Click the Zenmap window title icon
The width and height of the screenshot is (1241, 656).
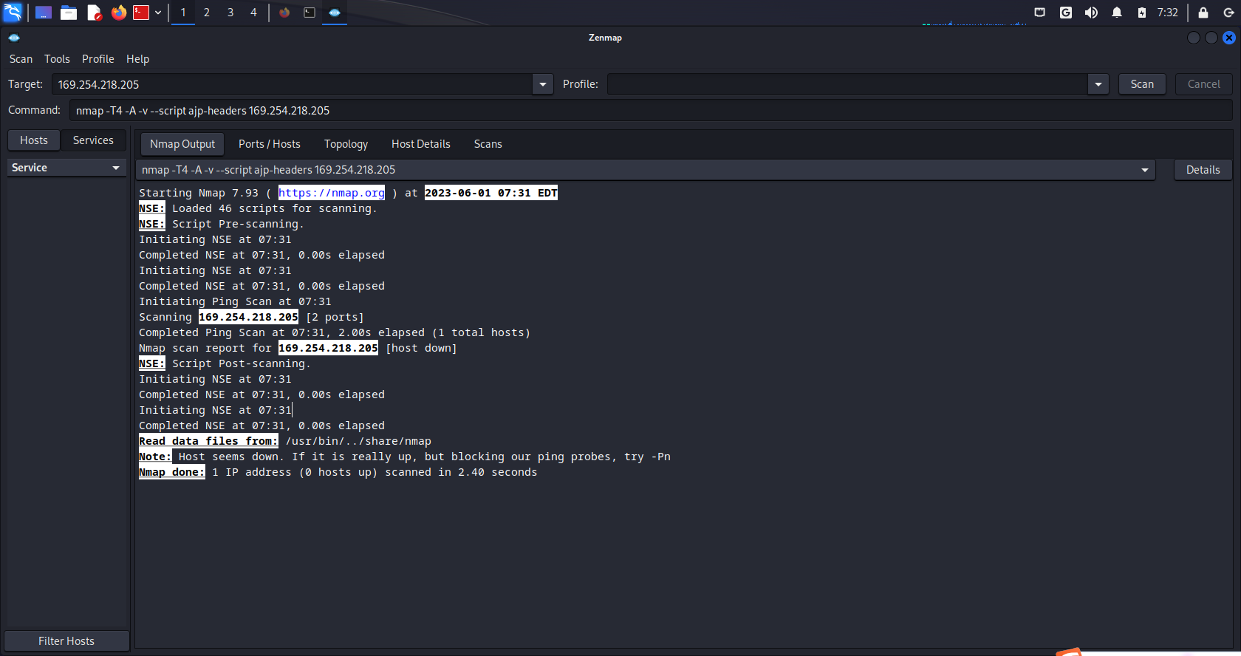pyautogui.click(x=14, y=38)
